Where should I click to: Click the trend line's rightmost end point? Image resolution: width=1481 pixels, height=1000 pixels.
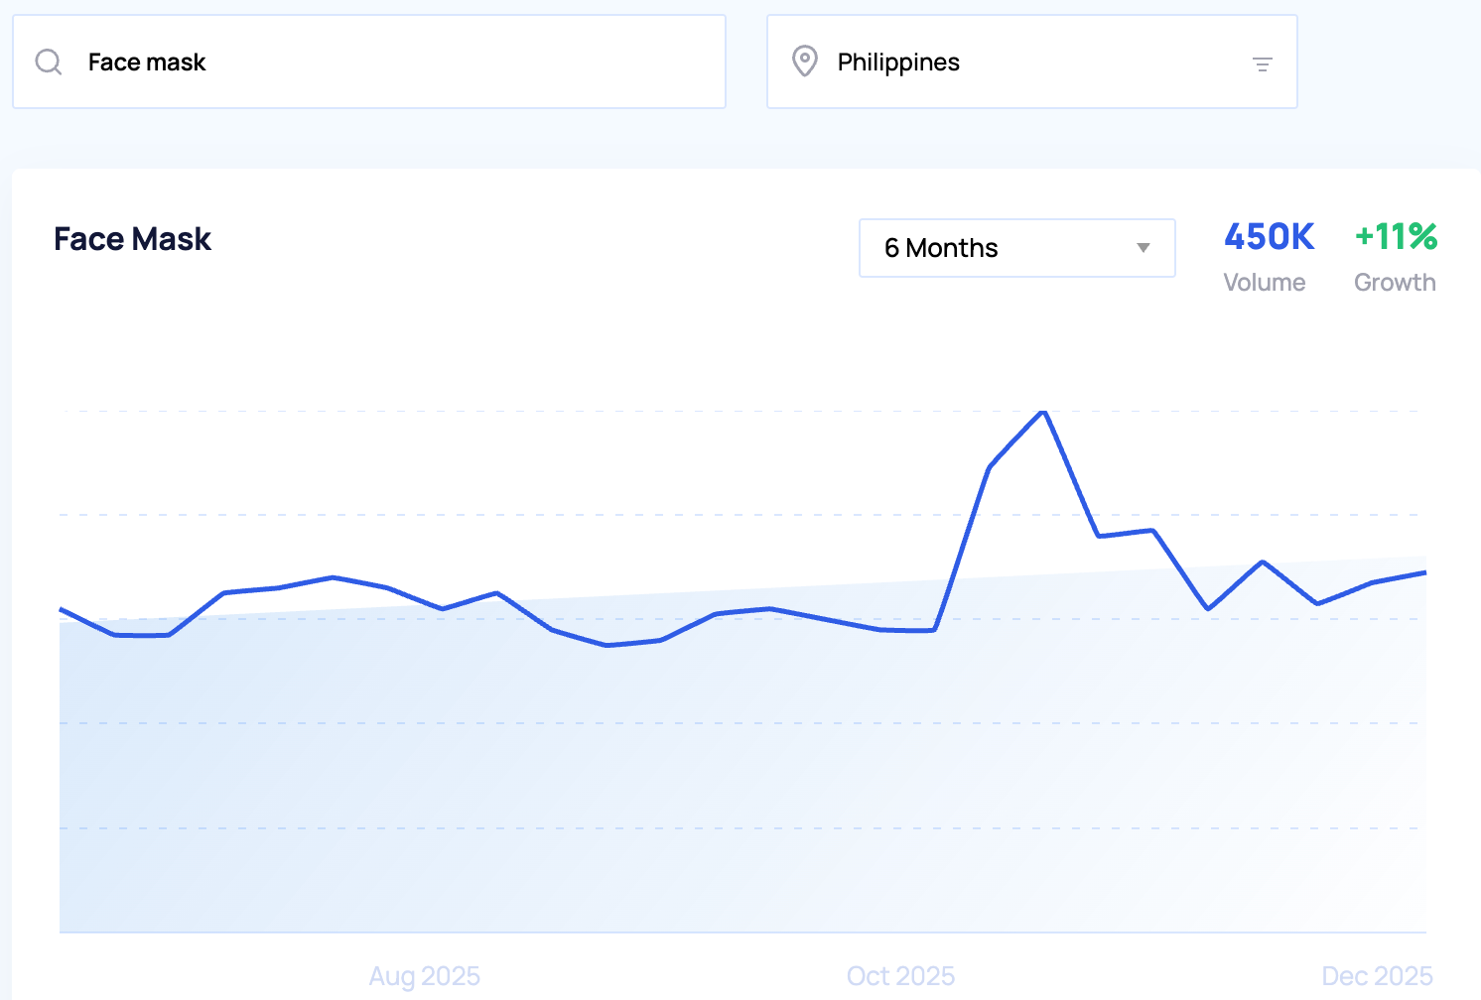click(1424, 572)
